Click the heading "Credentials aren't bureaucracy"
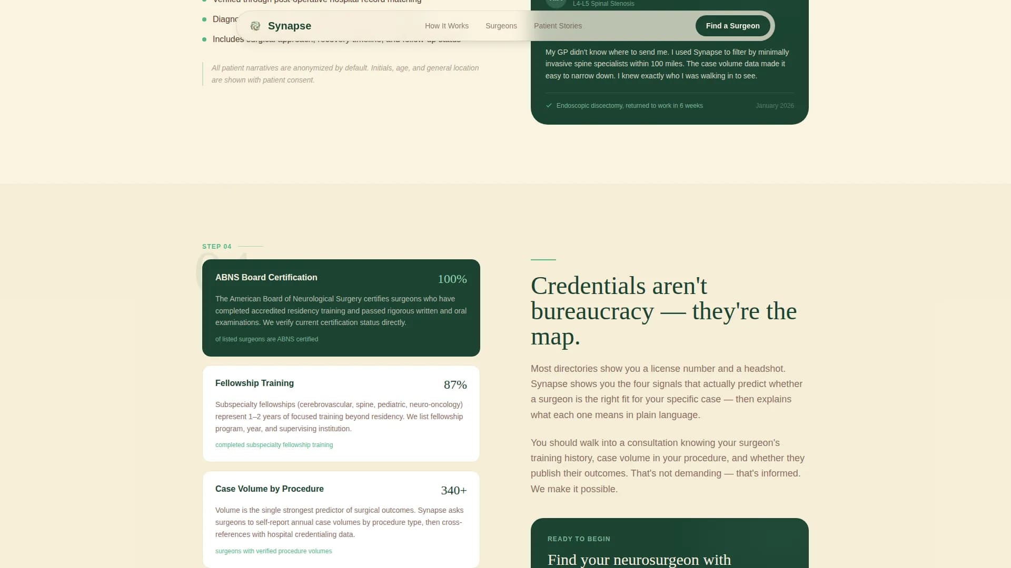 [663, 311]
